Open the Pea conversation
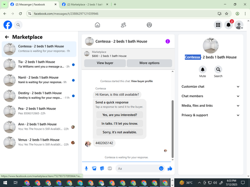Image resolution: width=250 pixels, height=187 pixels. tap(39, 111)
